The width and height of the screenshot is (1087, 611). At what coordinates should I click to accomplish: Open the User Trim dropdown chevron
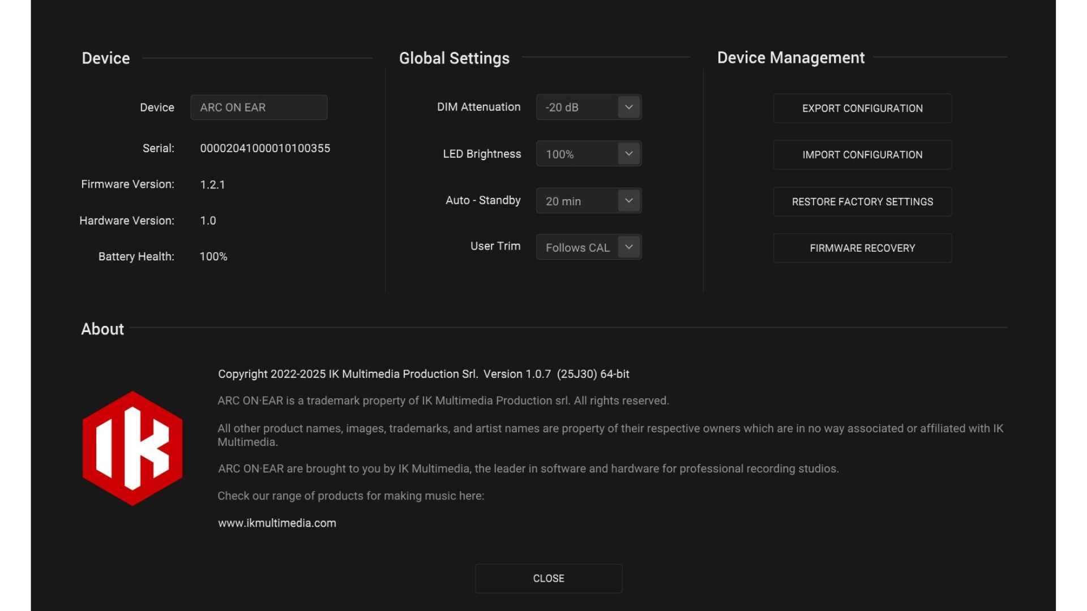pyautogui.click(x=628, y=247)
